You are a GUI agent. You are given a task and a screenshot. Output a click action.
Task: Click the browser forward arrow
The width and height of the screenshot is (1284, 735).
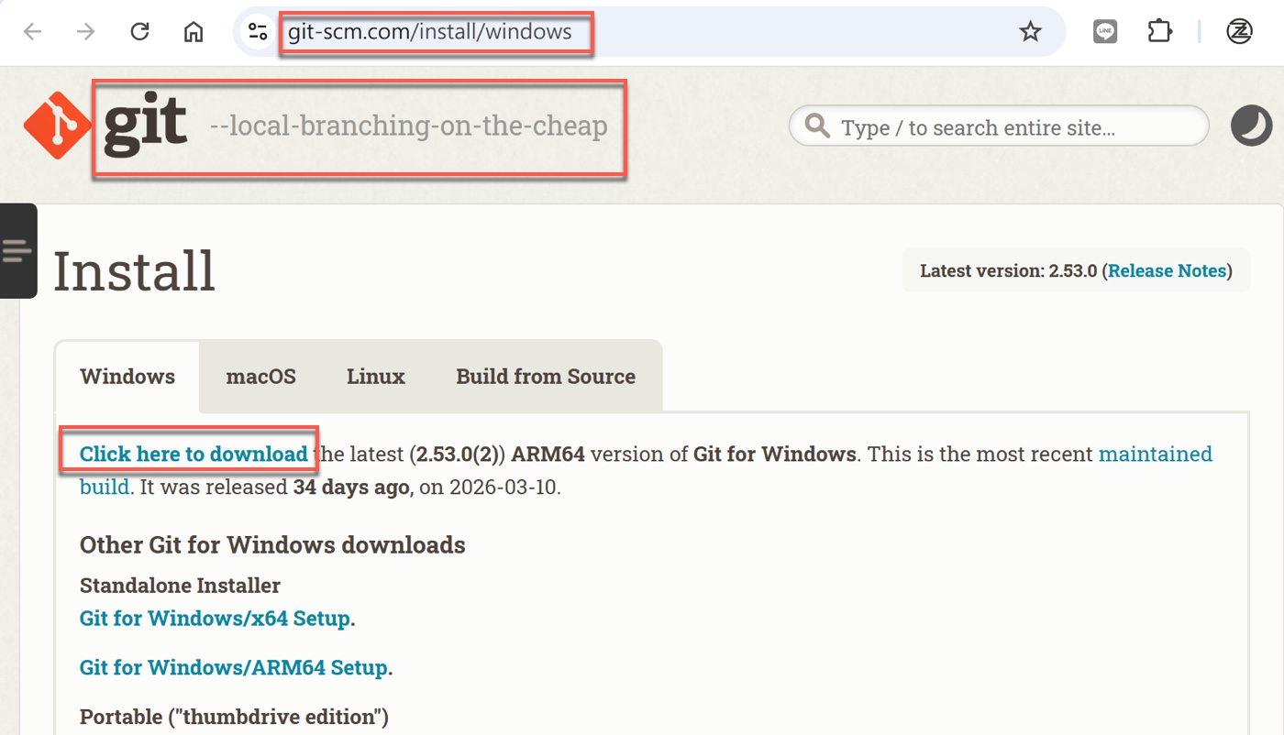point(86,32)
